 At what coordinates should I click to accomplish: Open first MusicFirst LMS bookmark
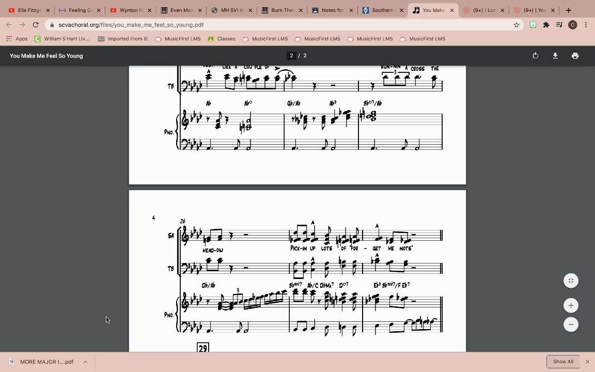(178, 39)
